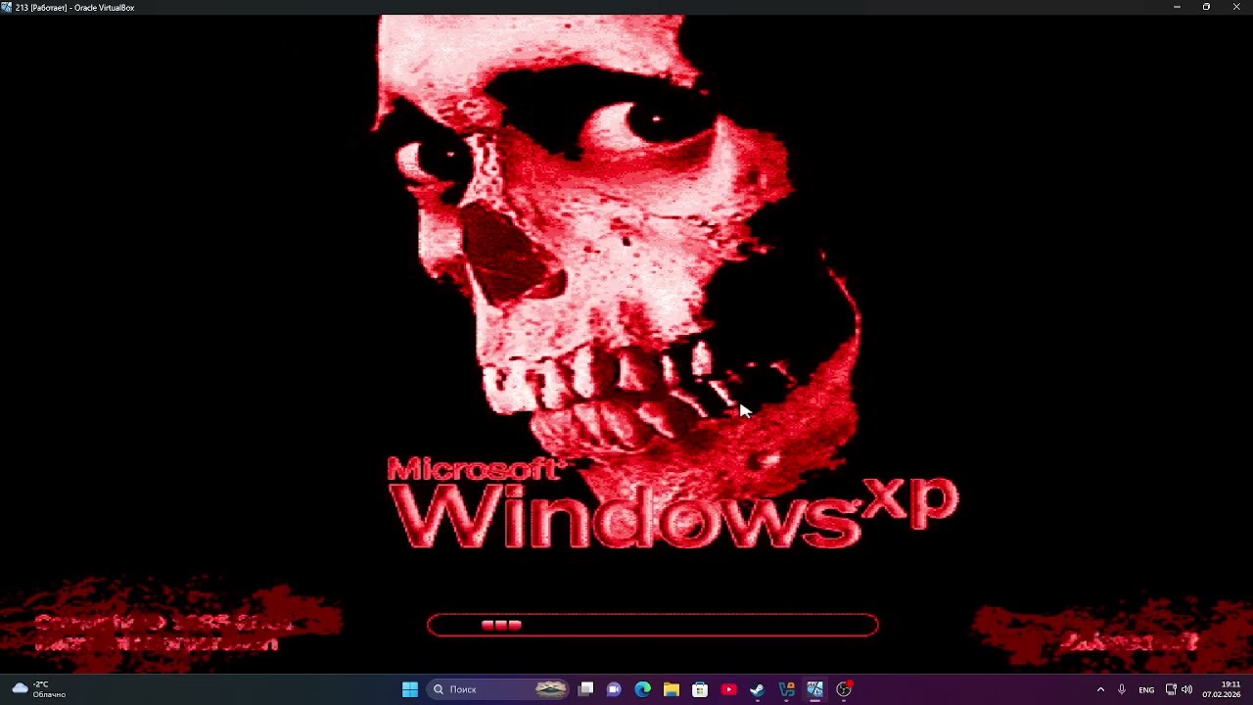Switch to VirtualBox Manager taskbar icon
Image resolution: width=1253 pixels, height=705 pixels.
click(x=786, y=689)
